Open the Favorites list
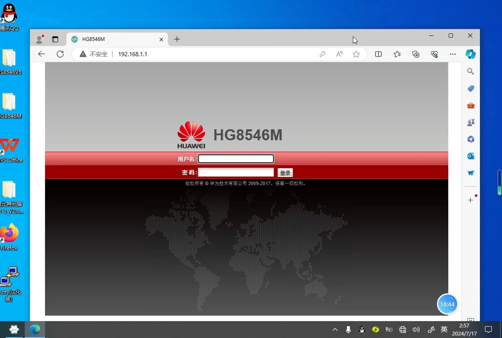Image resolution: width=502 pixels, height=338 pixels. [397, 54]
